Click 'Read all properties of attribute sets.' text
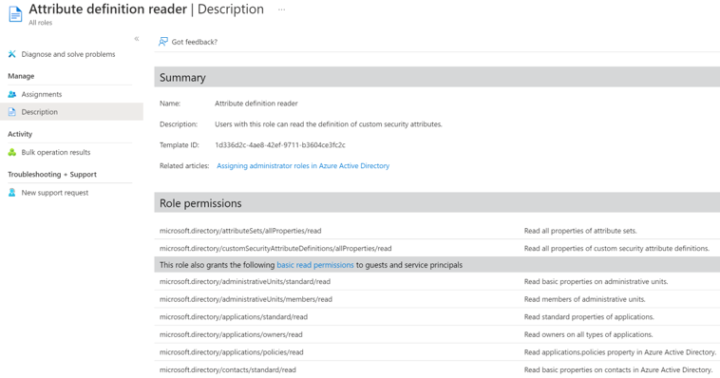The image size is (720, 378). [580, 231]
